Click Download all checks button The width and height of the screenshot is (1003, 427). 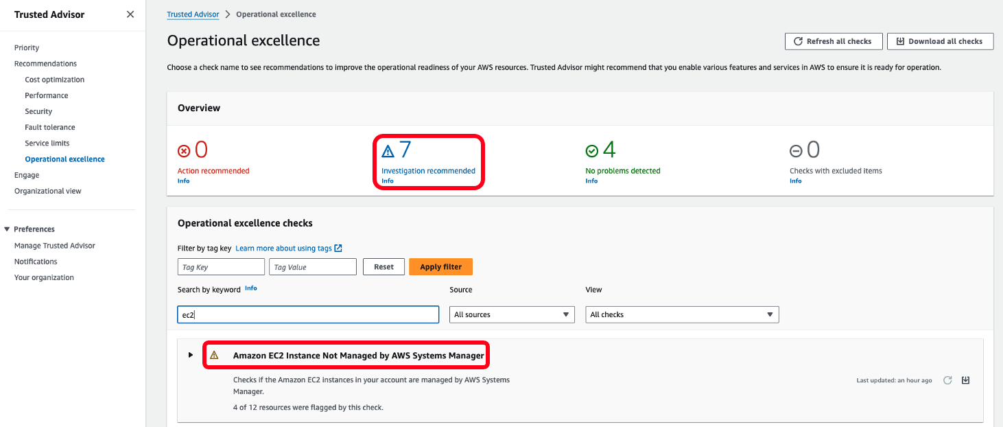tap(940, 41)
